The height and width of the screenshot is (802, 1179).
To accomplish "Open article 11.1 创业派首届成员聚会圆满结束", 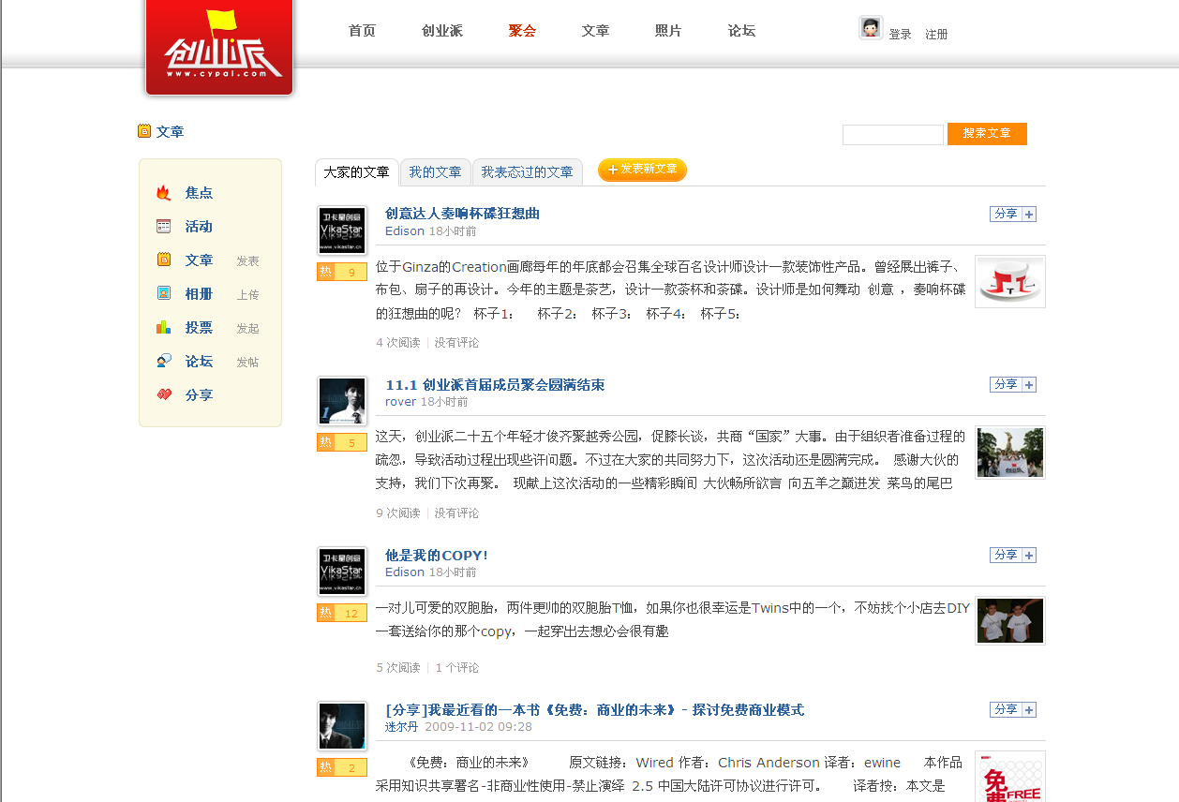I will (x=495, y=385).
